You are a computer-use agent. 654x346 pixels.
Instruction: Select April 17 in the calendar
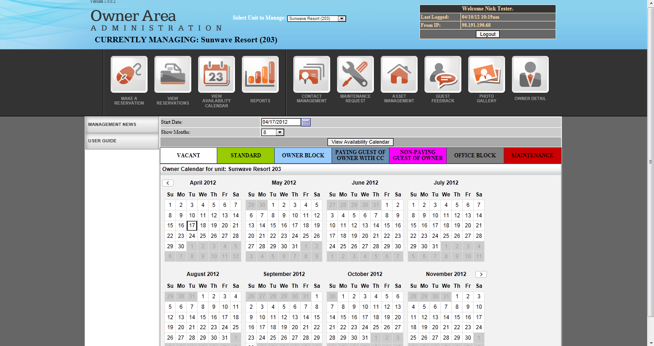click(x=192, y=226)
